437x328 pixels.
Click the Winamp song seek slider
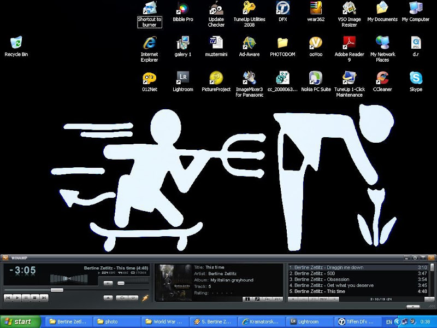(57, 290)
